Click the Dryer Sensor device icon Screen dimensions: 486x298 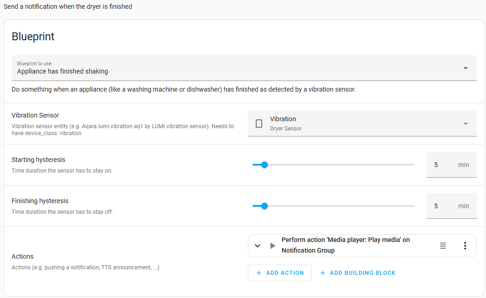coord(259,124)
